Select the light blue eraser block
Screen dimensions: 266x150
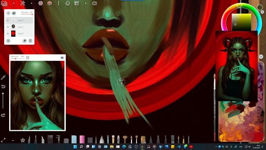point(74,139)
